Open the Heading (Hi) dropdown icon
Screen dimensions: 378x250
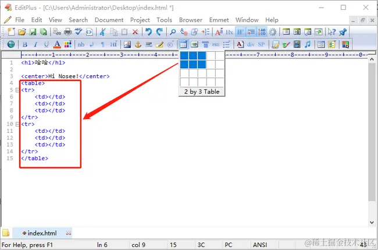[x=113, y=44]
